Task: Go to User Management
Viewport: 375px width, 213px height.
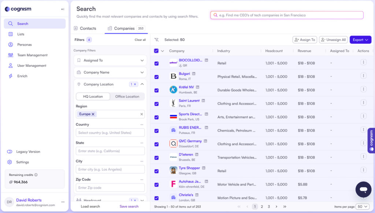Action: point(31,66)
